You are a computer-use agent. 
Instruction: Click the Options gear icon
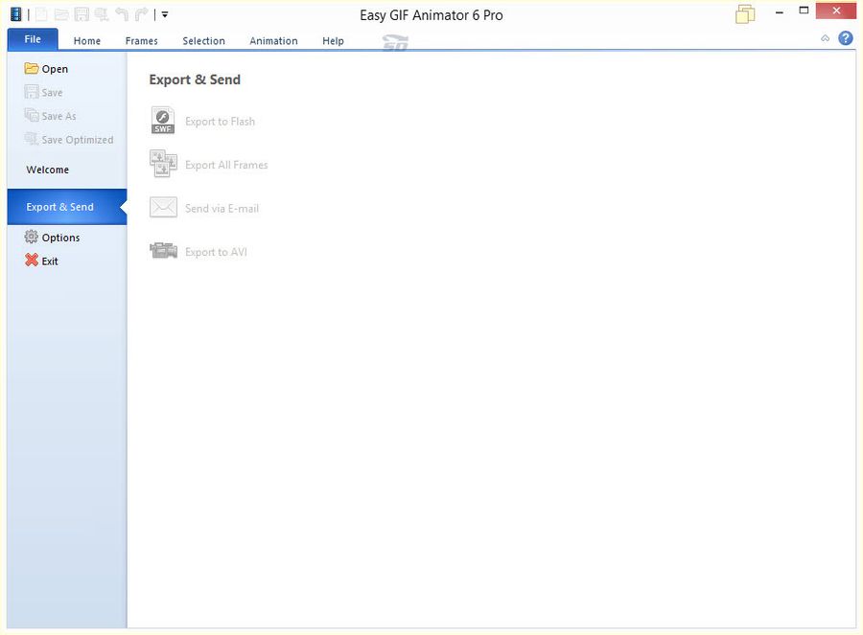32,237
